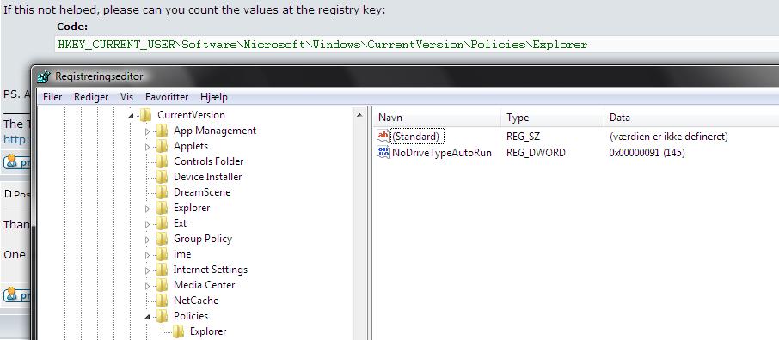
Task: Click the tree pane scroll-up arrow
Action: [359, 116]
